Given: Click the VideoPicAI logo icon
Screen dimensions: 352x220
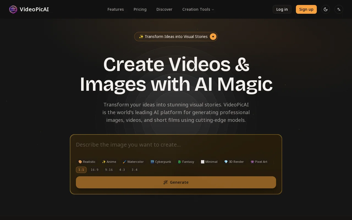Looking at the screenshot, I should pos(13,9).
